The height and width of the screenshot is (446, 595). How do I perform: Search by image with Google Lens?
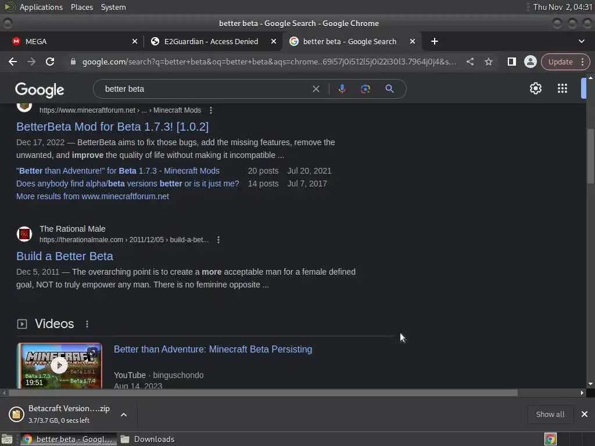365,89
